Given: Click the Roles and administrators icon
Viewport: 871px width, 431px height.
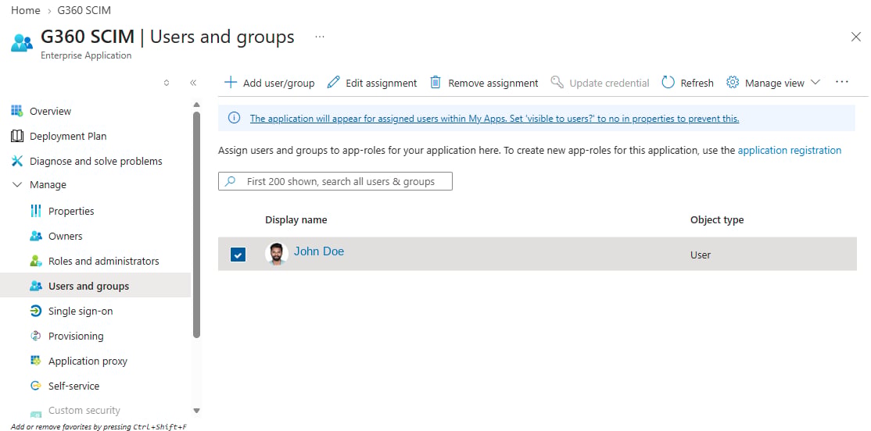Looking at the screenshot, I should [x=35, y=261].
